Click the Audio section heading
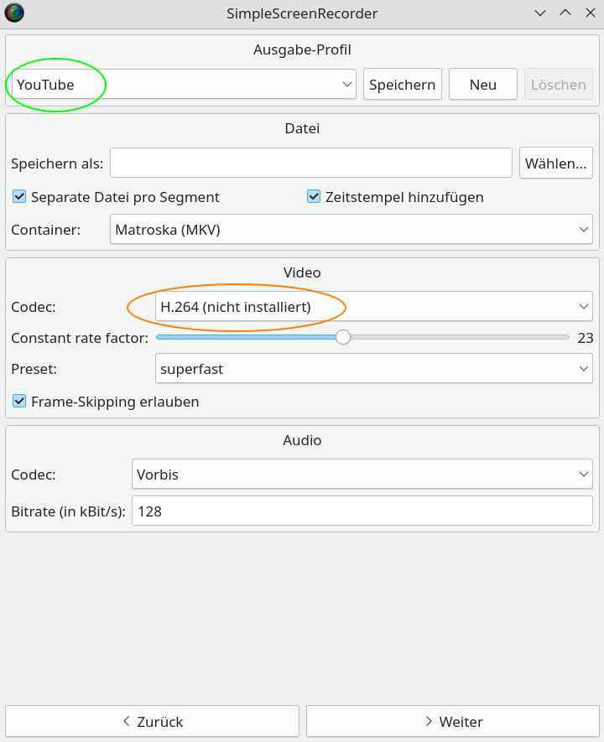 (302, 440)
